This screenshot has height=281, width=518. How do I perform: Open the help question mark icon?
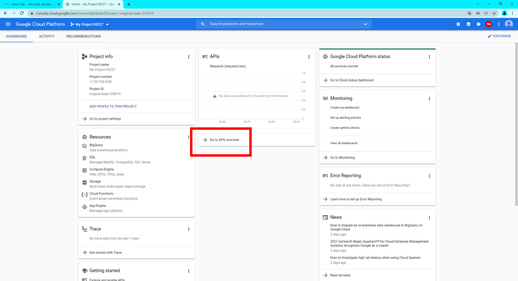coord(478,24)
